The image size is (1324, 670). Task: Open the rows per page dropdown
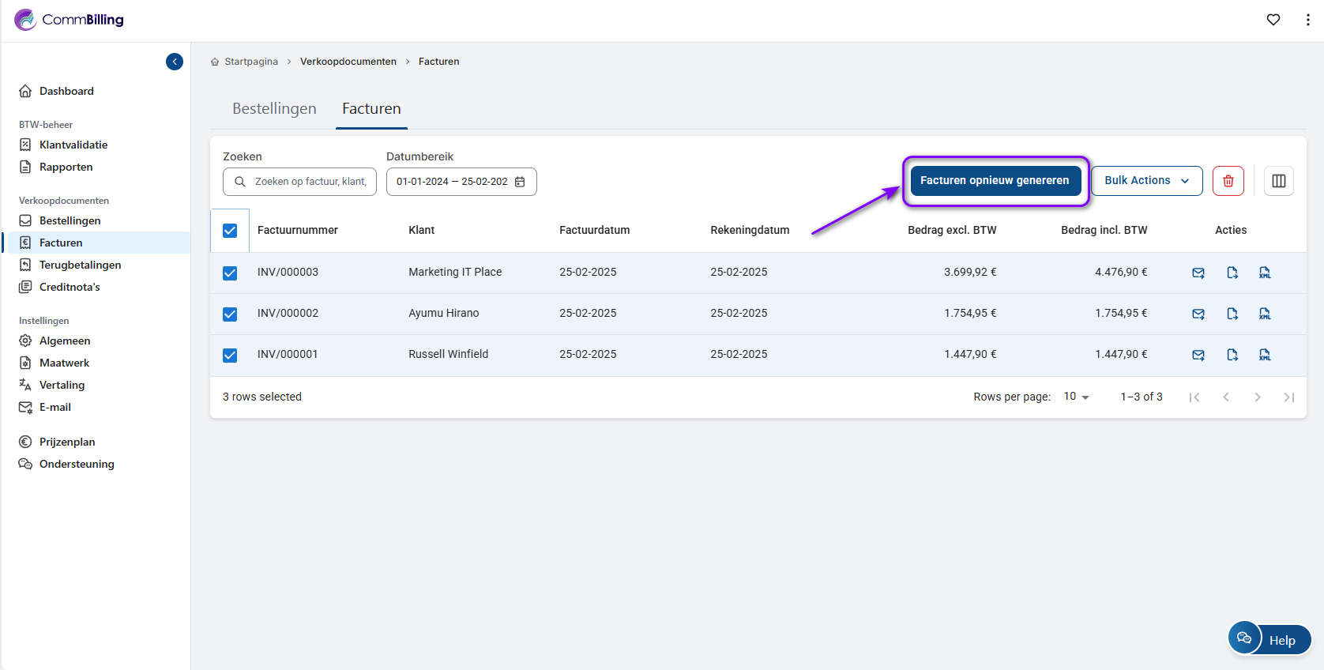click(1076, 397)
